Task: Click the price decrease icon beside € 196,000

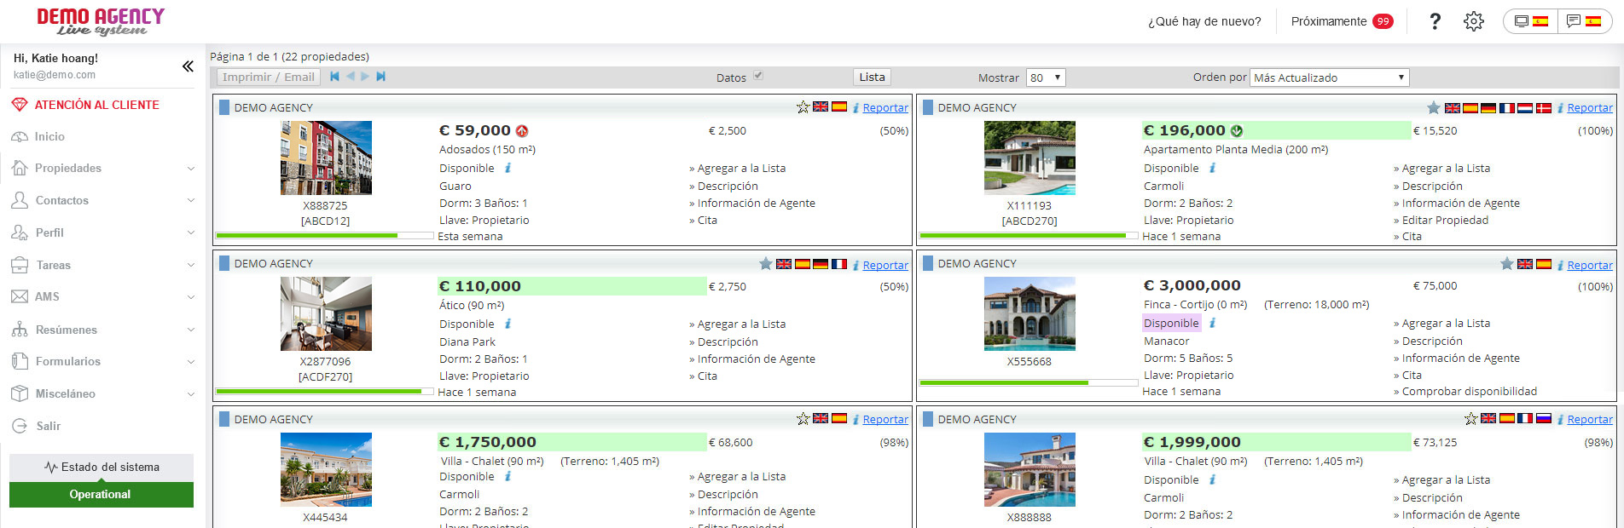Action: point(1237,131)
